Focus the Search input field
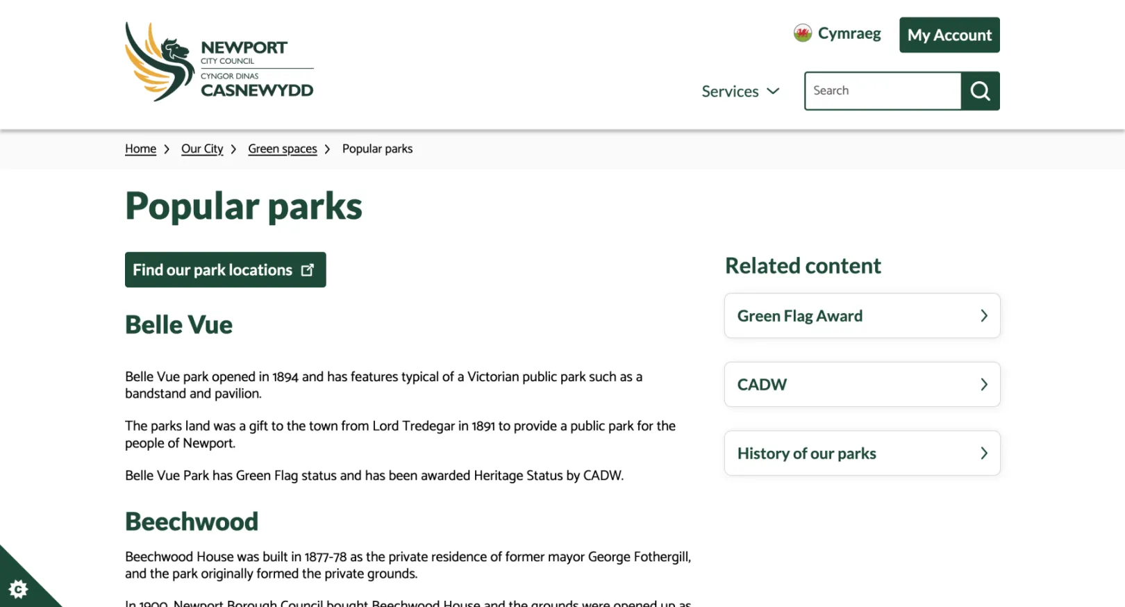Screen dimensions: 1125x607 882,91
